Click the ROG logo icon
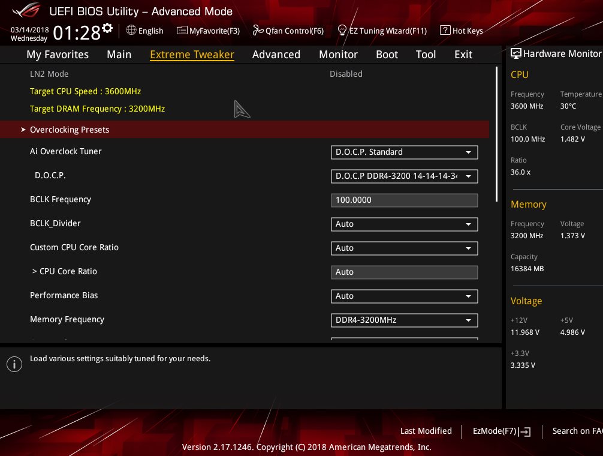 click(x=26, y=10)
